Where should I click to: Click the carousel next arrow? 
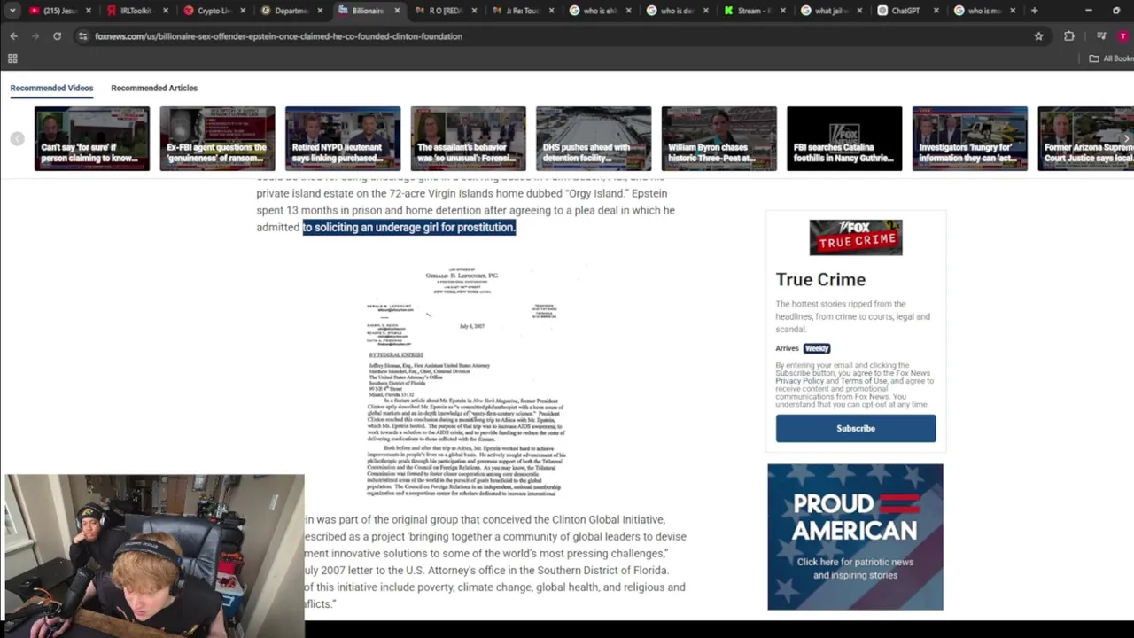pyautogui.click(x=1126, y=139)
